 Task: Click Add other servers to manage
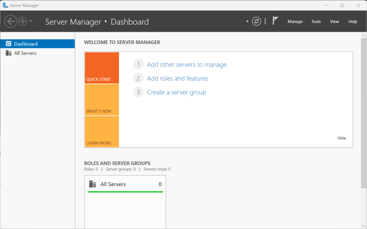click(x=187, y=65)
